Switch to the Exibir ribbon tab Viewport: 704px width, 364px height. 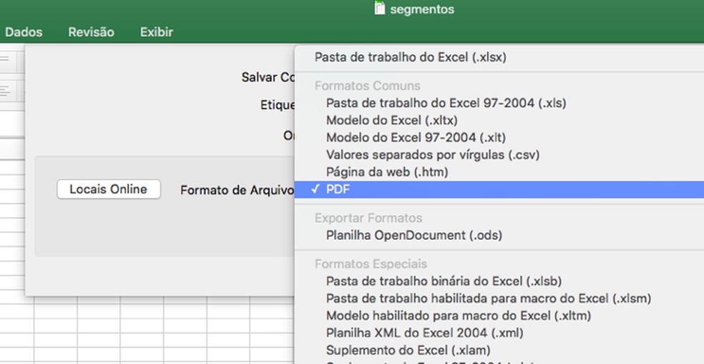(x=156, y=32)
